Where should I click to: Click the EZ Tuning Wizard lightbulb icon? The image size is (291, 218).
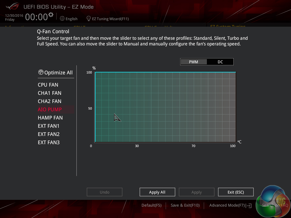(89, 18)
